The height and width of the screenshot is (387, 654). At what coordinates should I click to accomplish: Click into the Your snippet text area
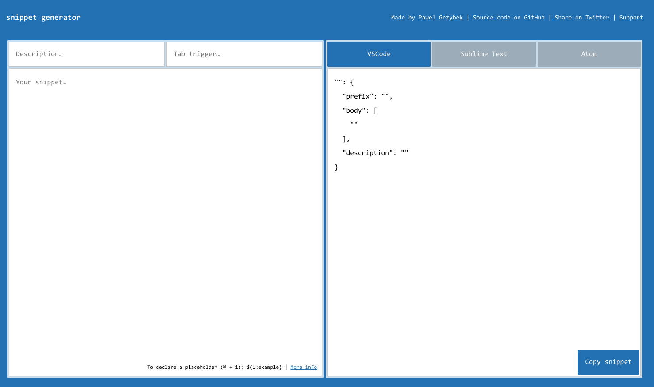click(165, 222)
